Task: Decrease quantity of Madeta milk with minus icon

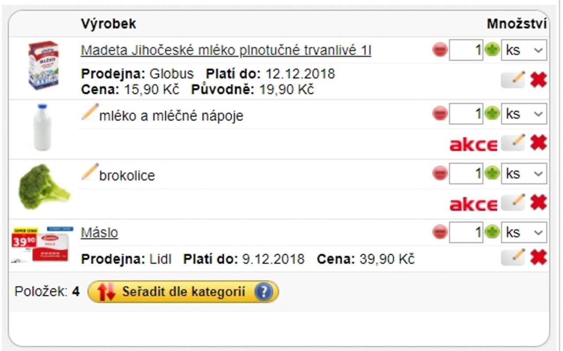Action: pyautogui.click(x=440, y=50)
